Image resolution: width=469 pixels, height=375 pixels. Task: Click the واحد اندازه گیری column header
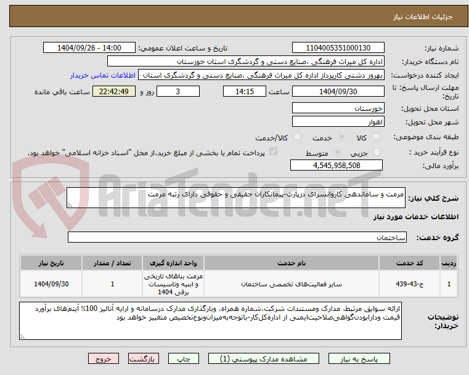(173, 263)
